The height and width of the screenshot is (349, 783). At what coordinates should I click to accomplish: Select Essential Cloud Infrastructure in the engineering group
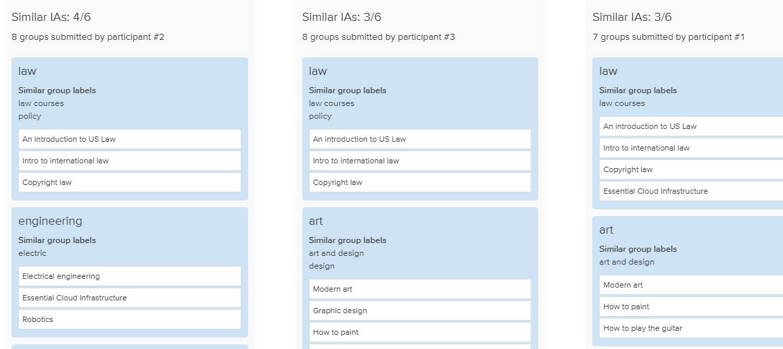(129, 298)
